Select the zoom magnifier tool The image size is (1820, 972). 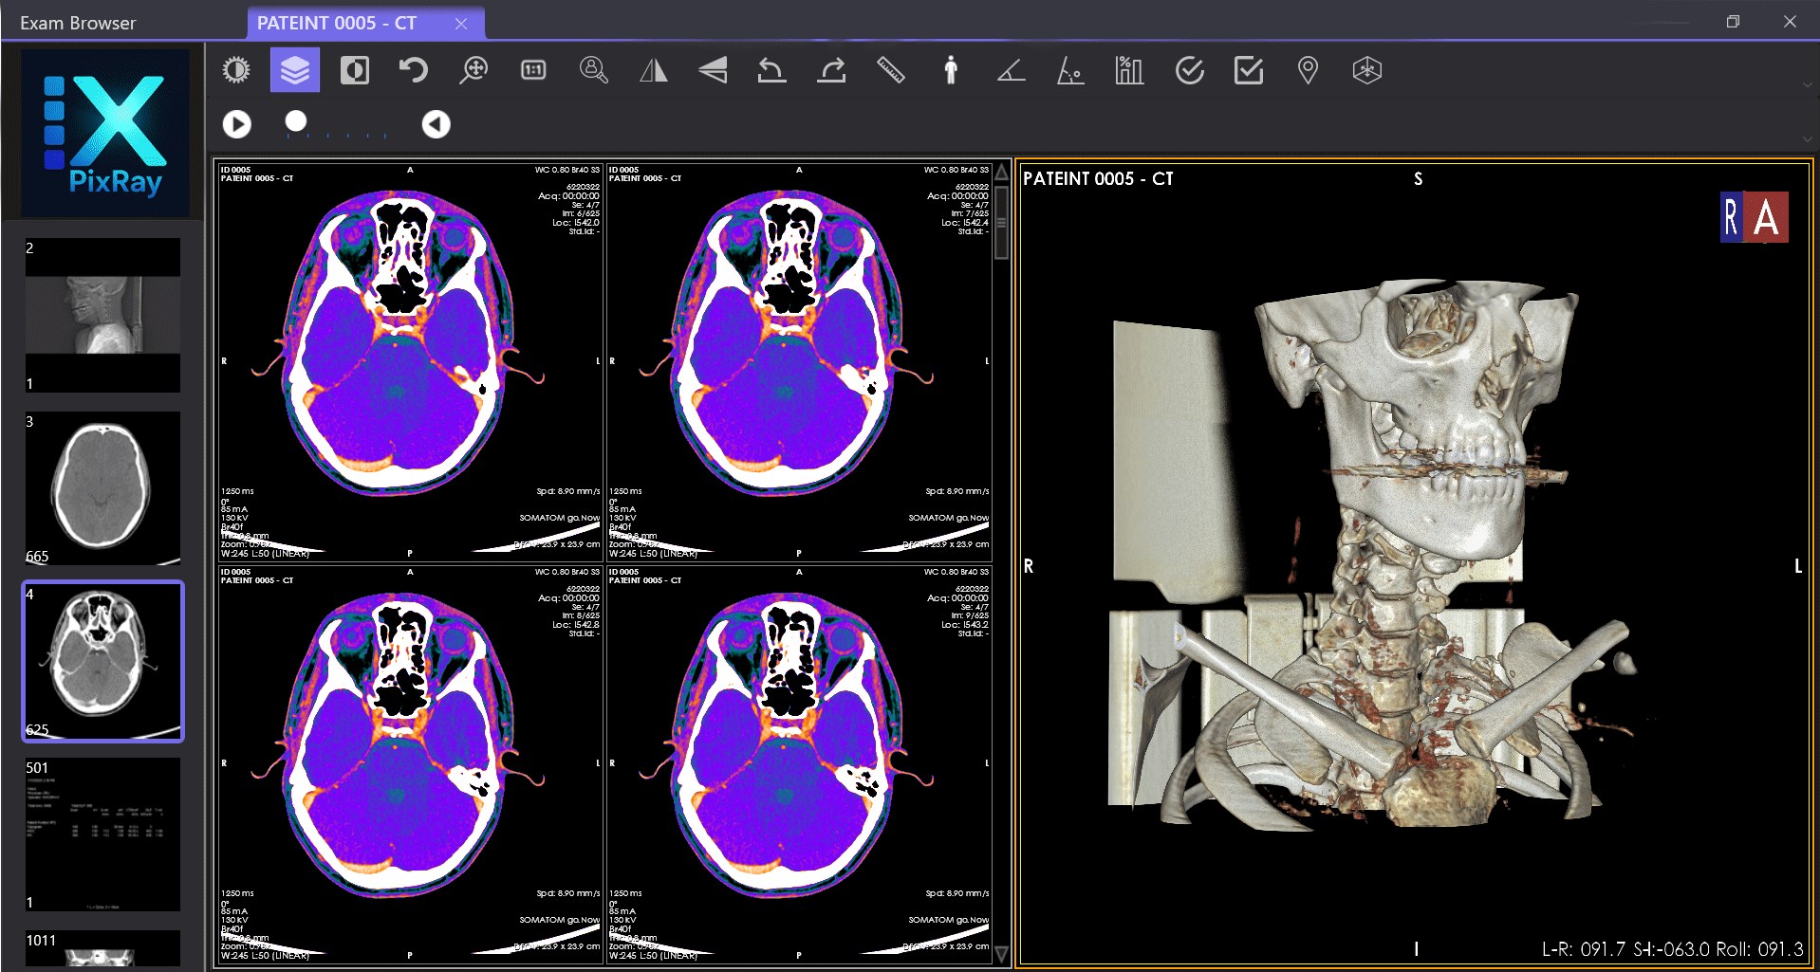point(474,69)
